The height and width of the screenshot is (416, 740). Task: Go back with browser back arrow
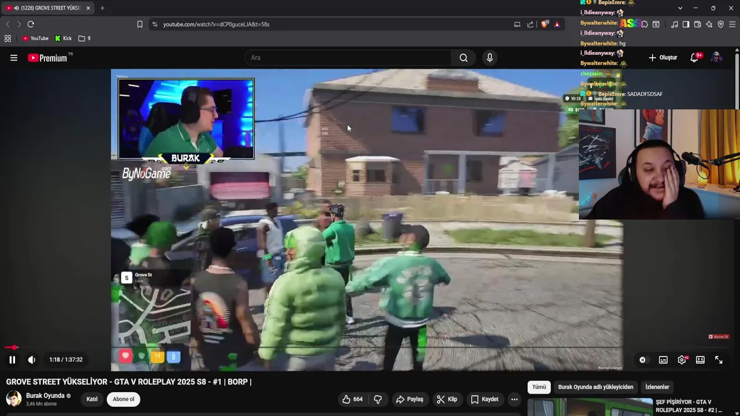pyautogui.click(x=8, y=24)
